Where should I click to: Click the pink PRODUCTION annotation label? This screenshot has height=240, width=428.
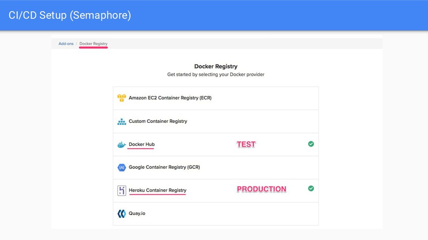coord(262,189)
